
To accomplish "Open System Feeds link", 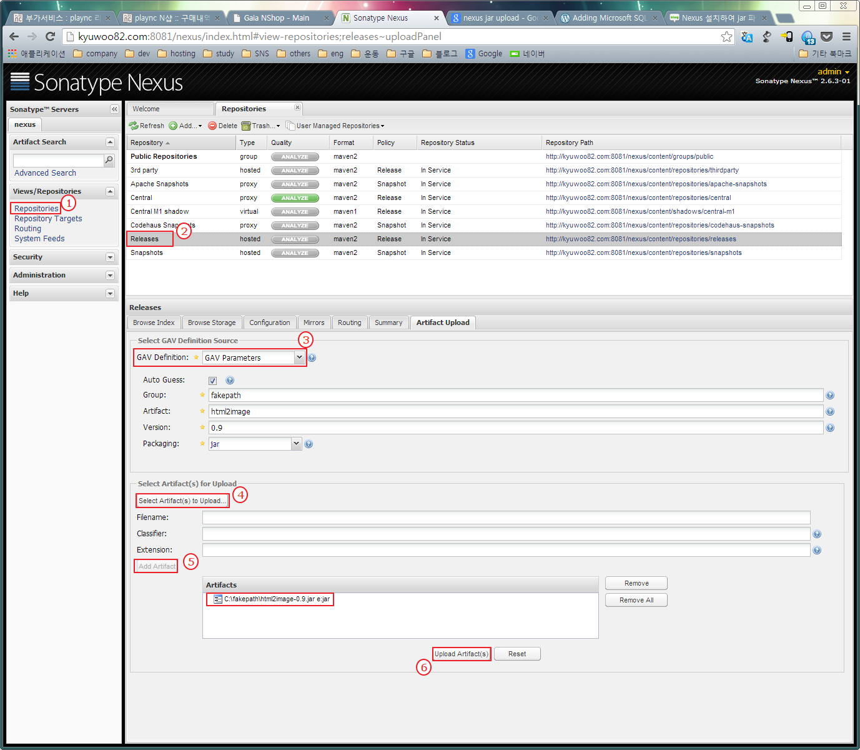I will tap(39, 239).
